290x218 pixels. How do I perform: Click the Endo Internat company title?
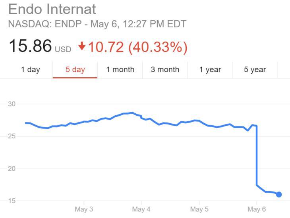[x=52, y=9]
